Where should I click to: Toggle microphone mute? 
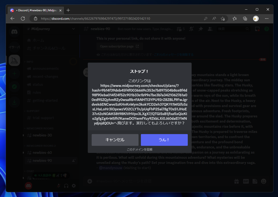coord(58,186)
